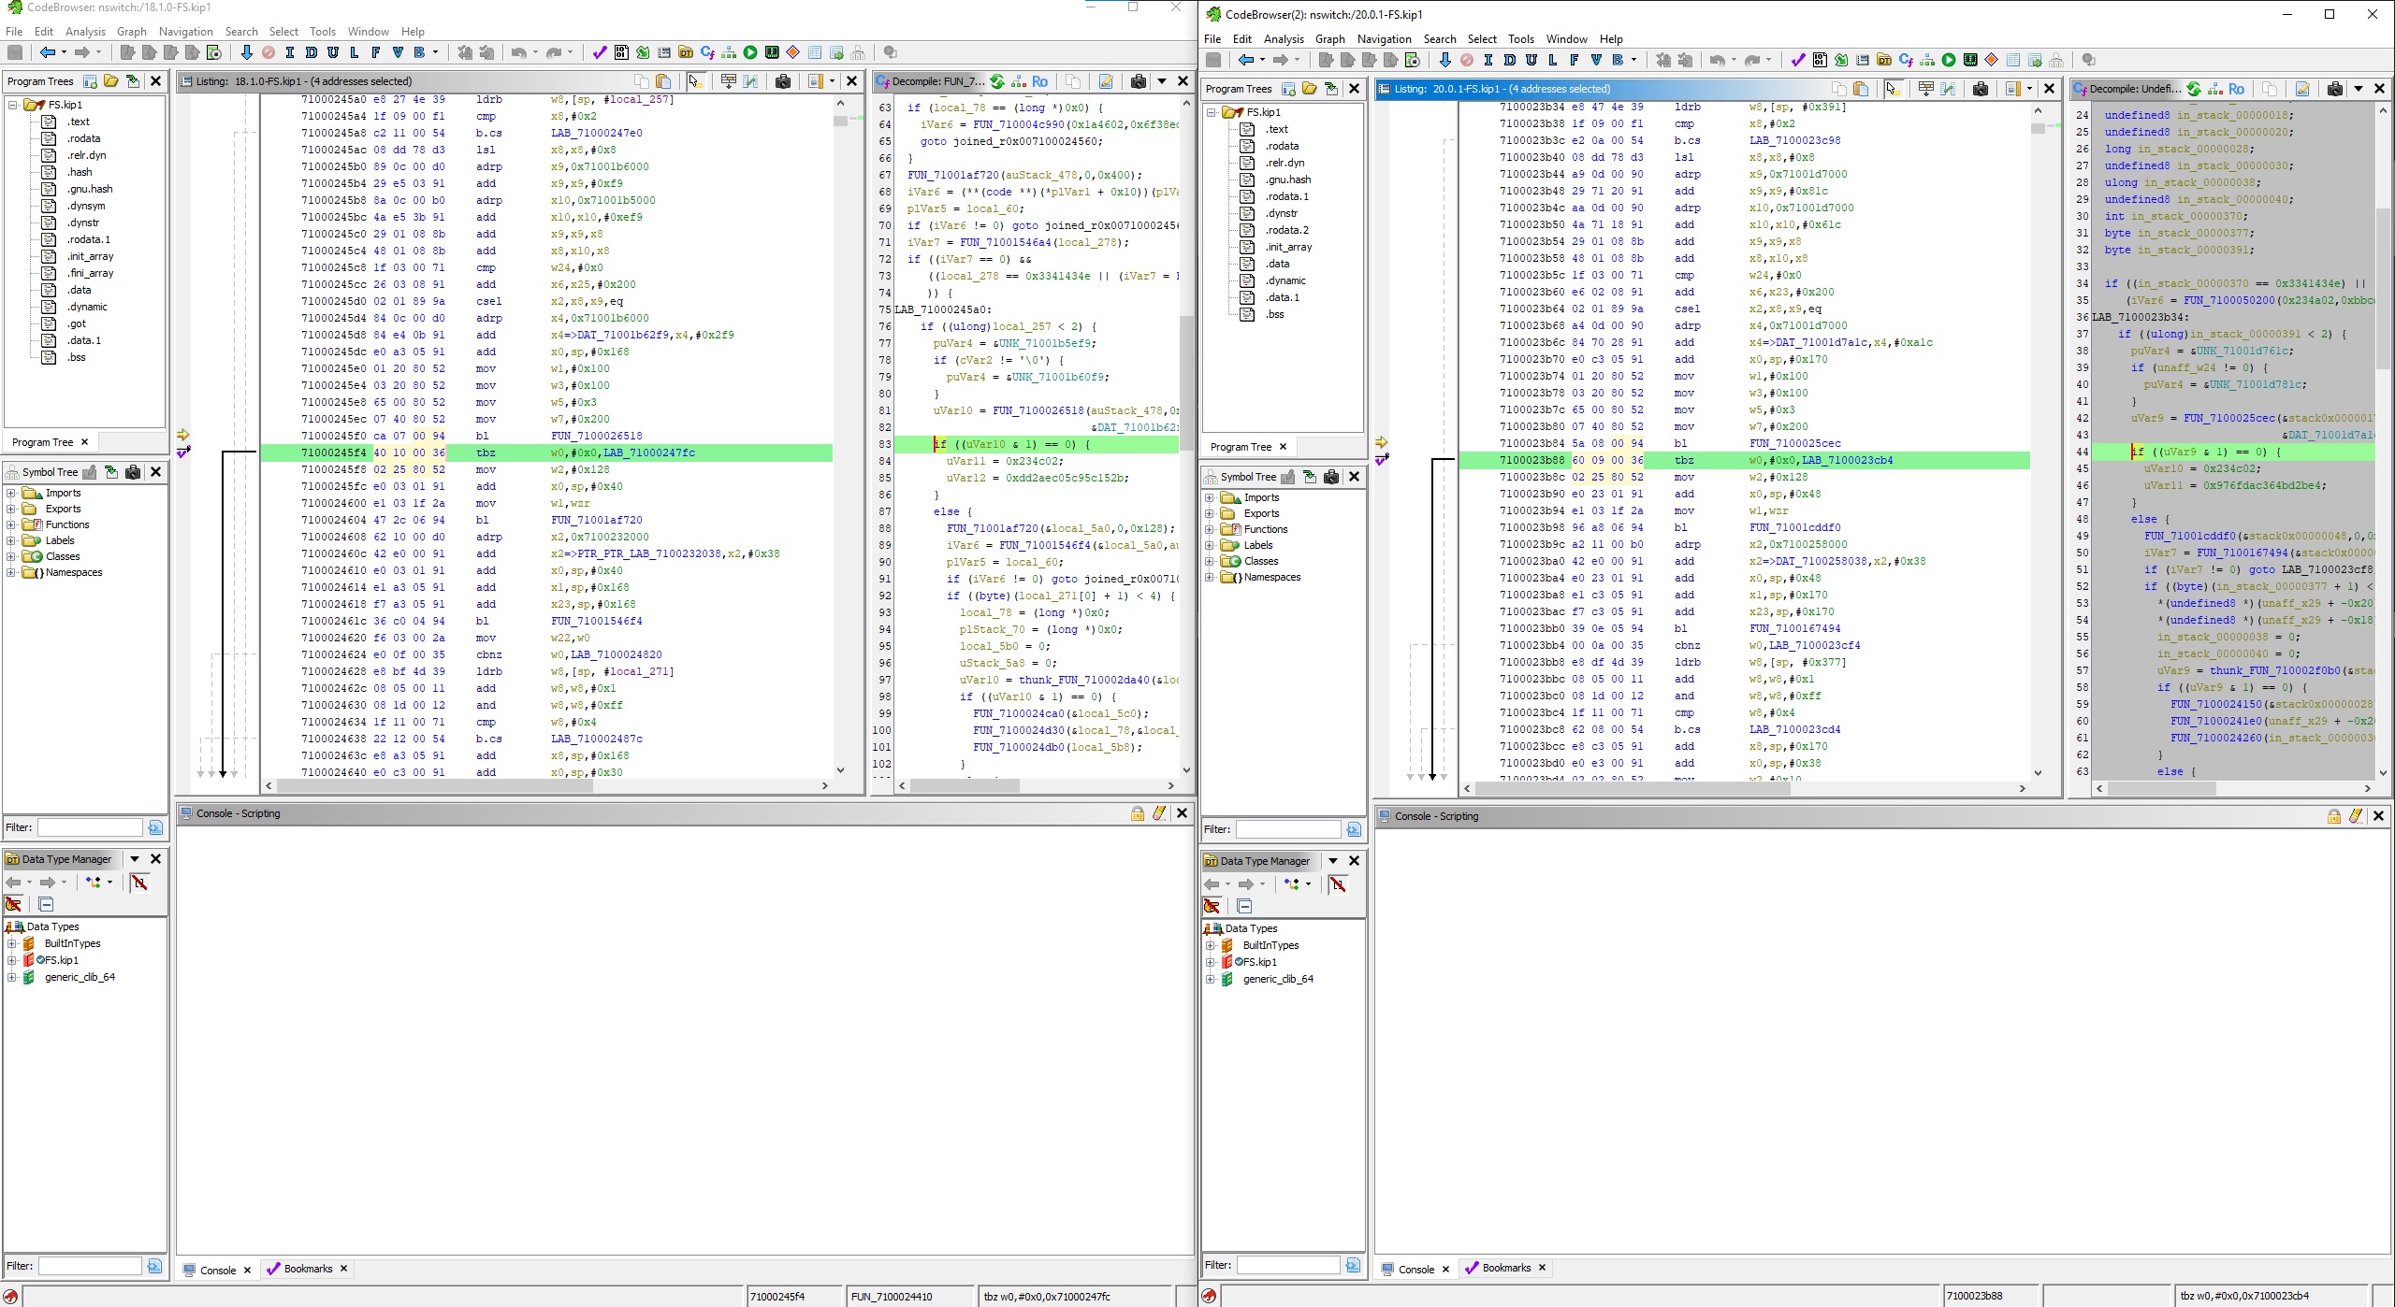Viewport: 2395px width, 1307px height.
Task: Open back-history dropdown arrow in left toolbar
Action: (x=64, y=52)
